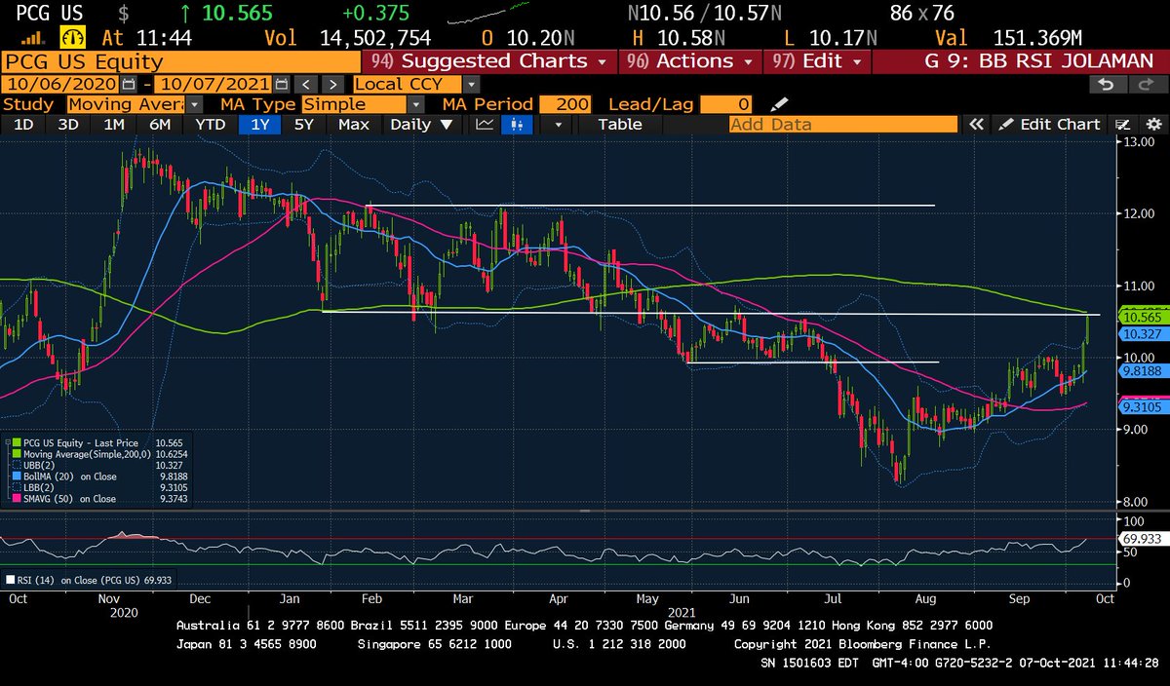
Task: Go to the next date range
Action: (x=332, y=85)
